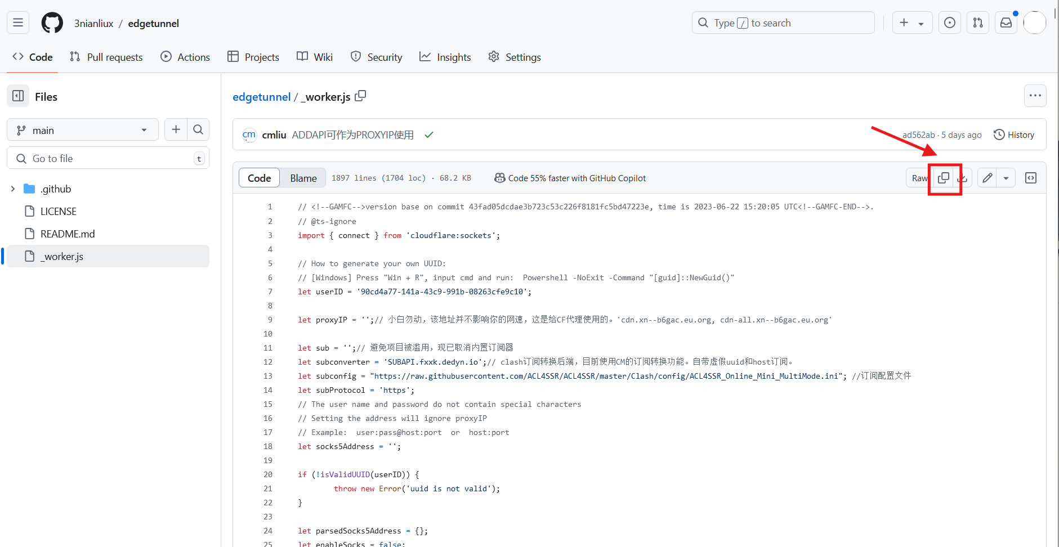
Task: Open cmliu's author profile link
Action: click(x=274, y=135)
